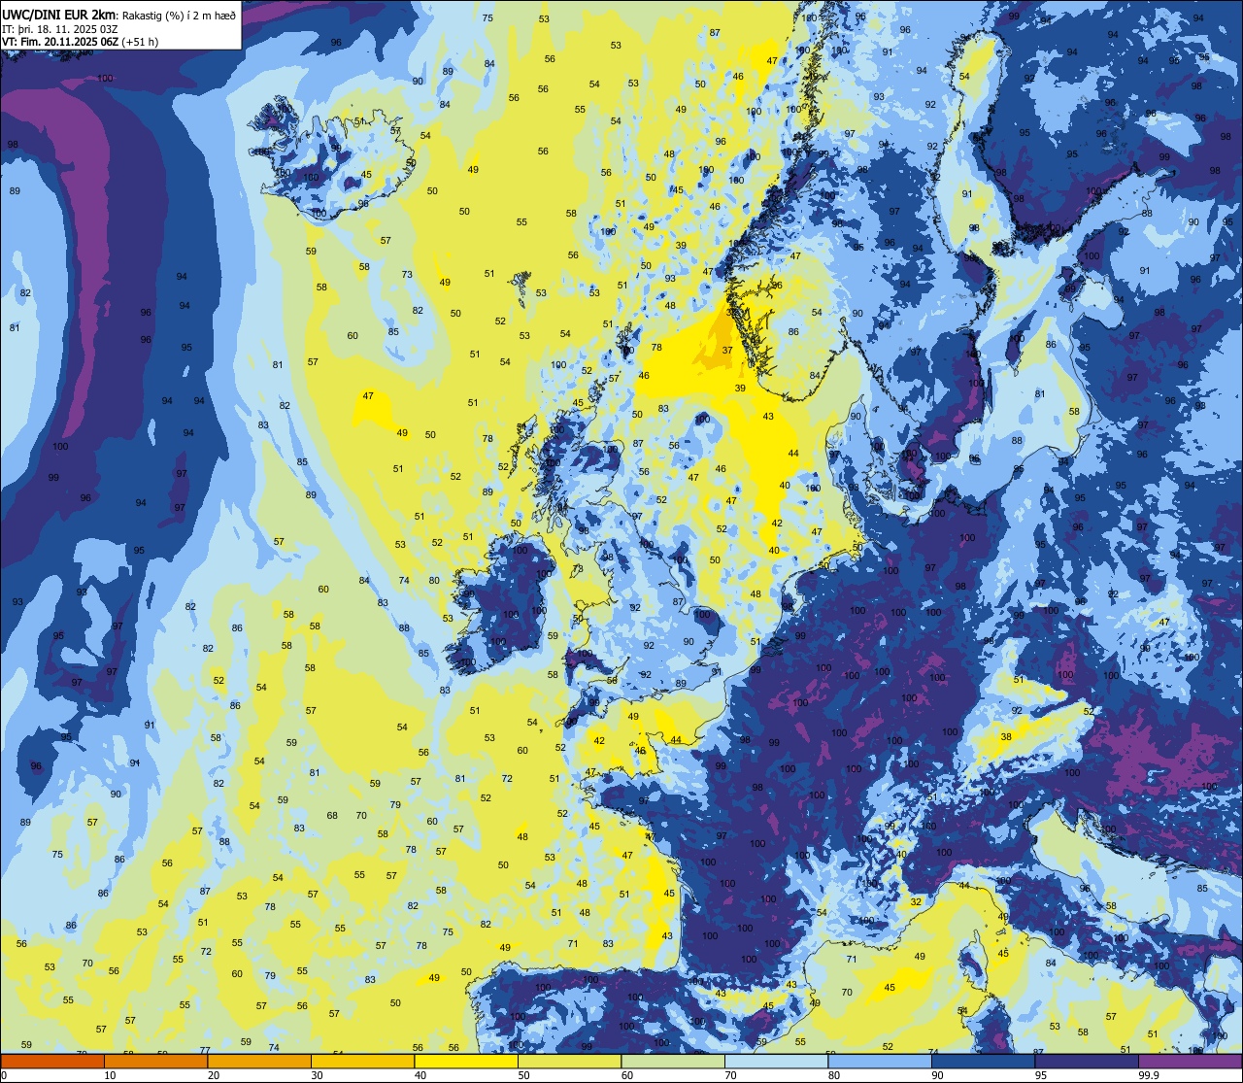Click the humidity value 32 on the map
The width and height of the screenshot is (1243, 1083).
pos(915,901)
